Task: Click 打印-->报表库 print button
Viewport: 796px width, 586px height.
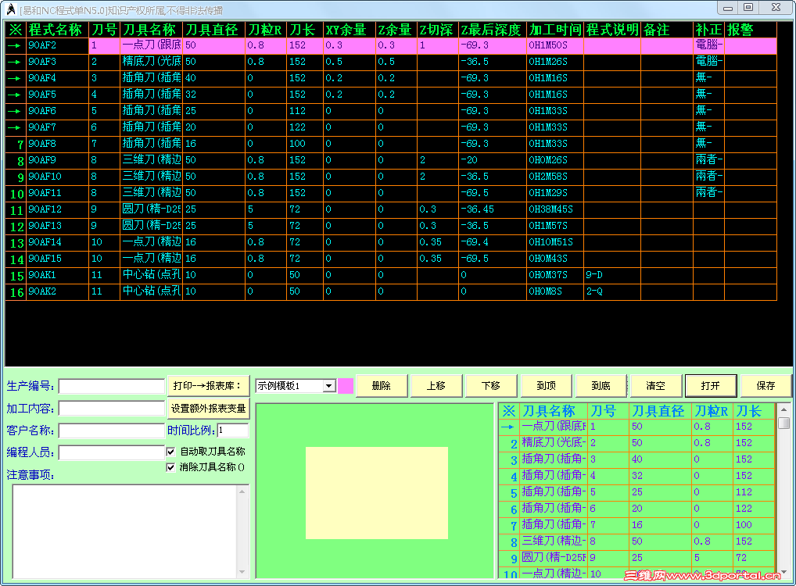Action: [x=208, y=386]
